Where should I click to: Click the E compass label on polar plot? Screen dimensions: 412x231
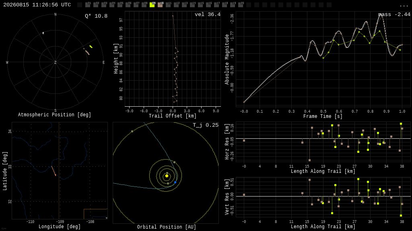pyautogui.click(x=103, y=62)
